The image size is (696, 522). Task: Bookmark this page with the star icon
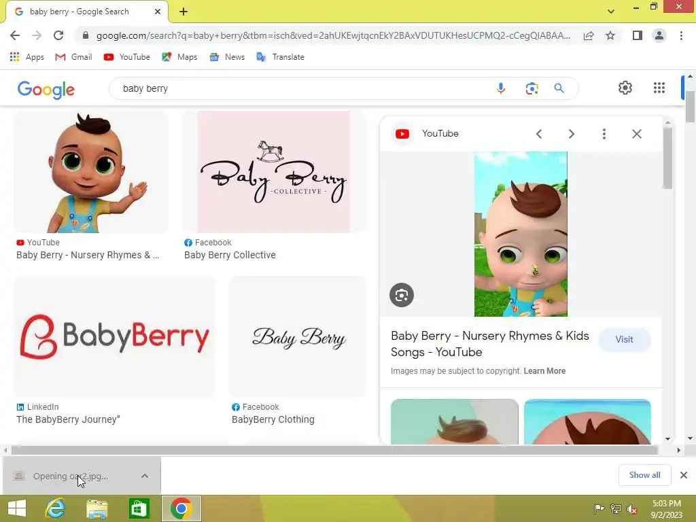[x=610, y=35]
